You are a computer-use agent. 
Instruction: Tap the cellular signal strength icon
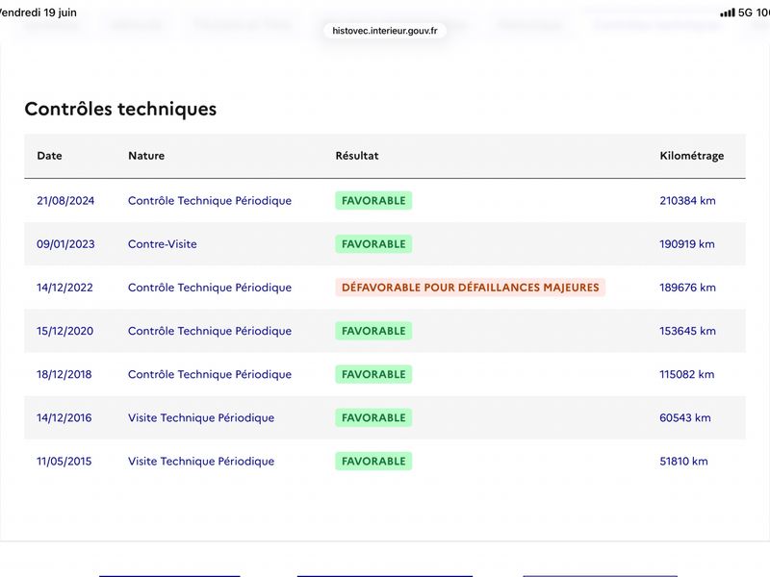coord(728,13)
